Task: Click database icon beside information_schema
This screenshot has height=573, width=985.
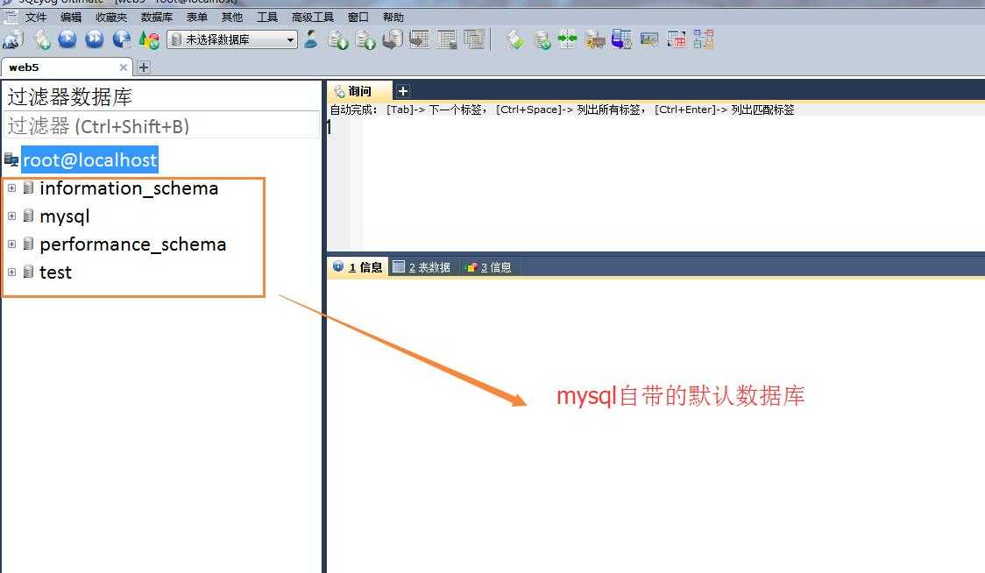Action: (28, 187)
